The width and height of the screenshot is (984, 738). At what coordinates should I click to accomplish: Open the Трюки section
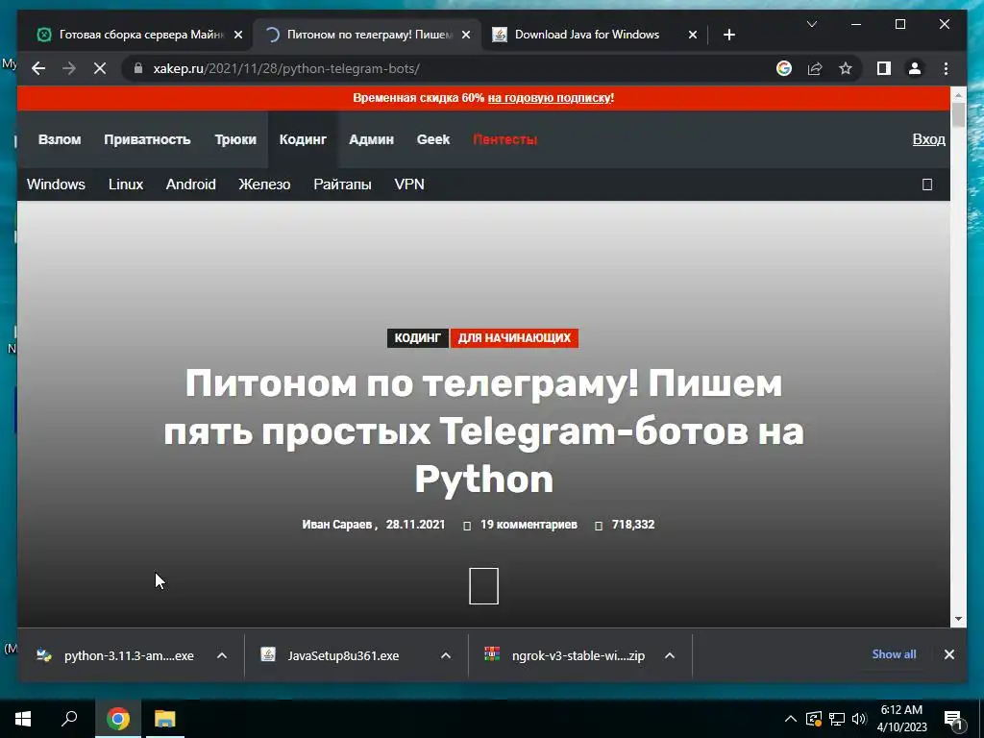235,139
